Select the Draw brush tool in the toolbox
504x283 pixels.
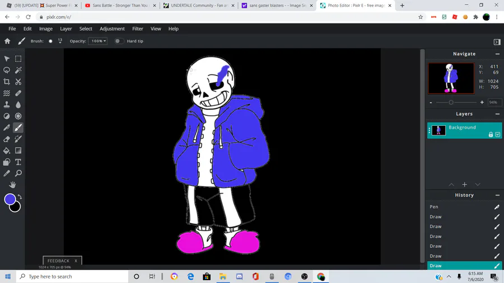point(18,128)
